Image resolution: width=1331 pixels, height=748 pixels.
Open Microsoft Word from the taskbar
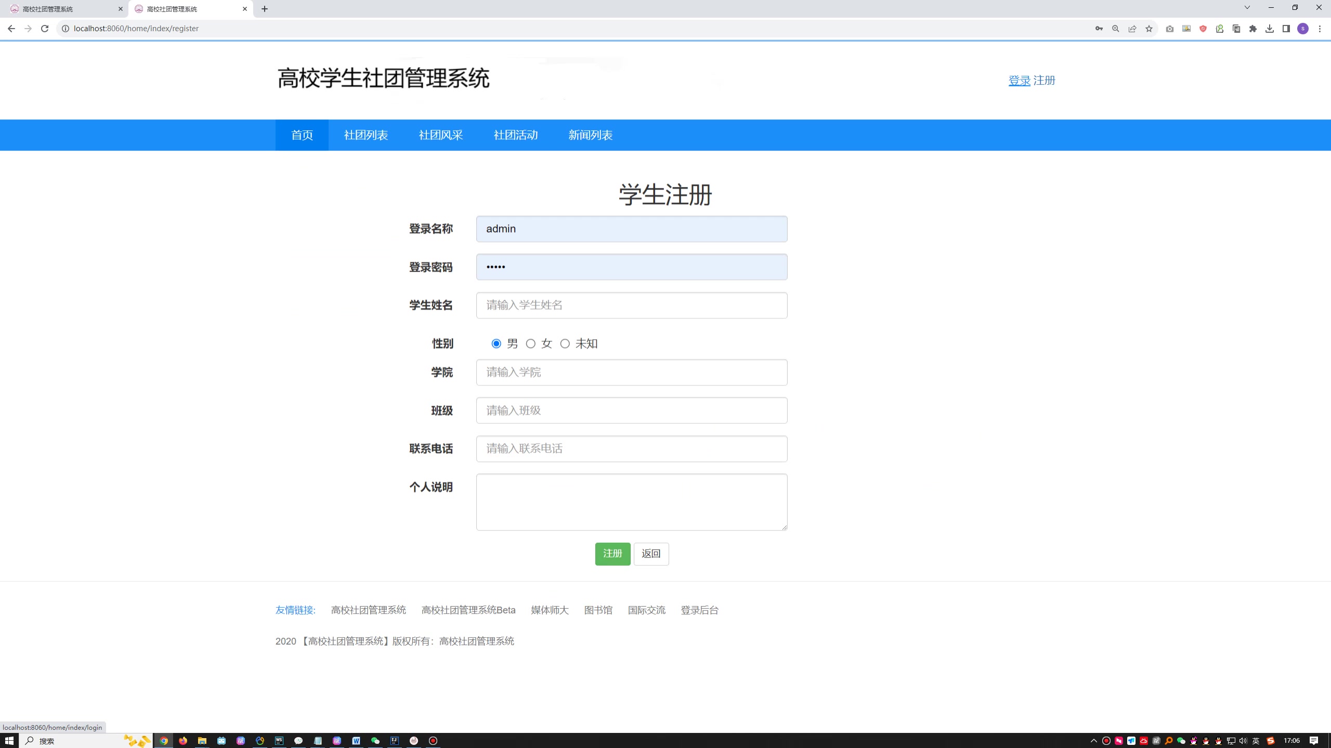[356, 741]
